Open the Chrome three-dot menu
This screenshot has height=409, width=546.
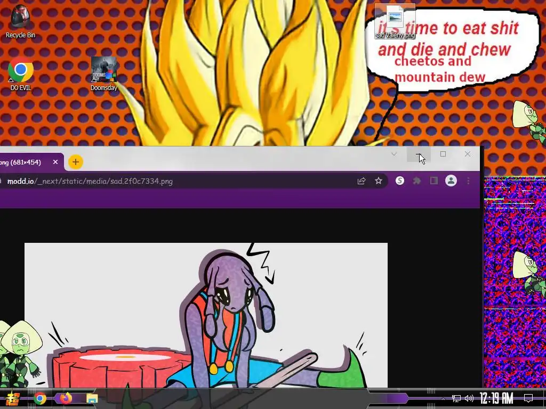(x=468, y=181)
